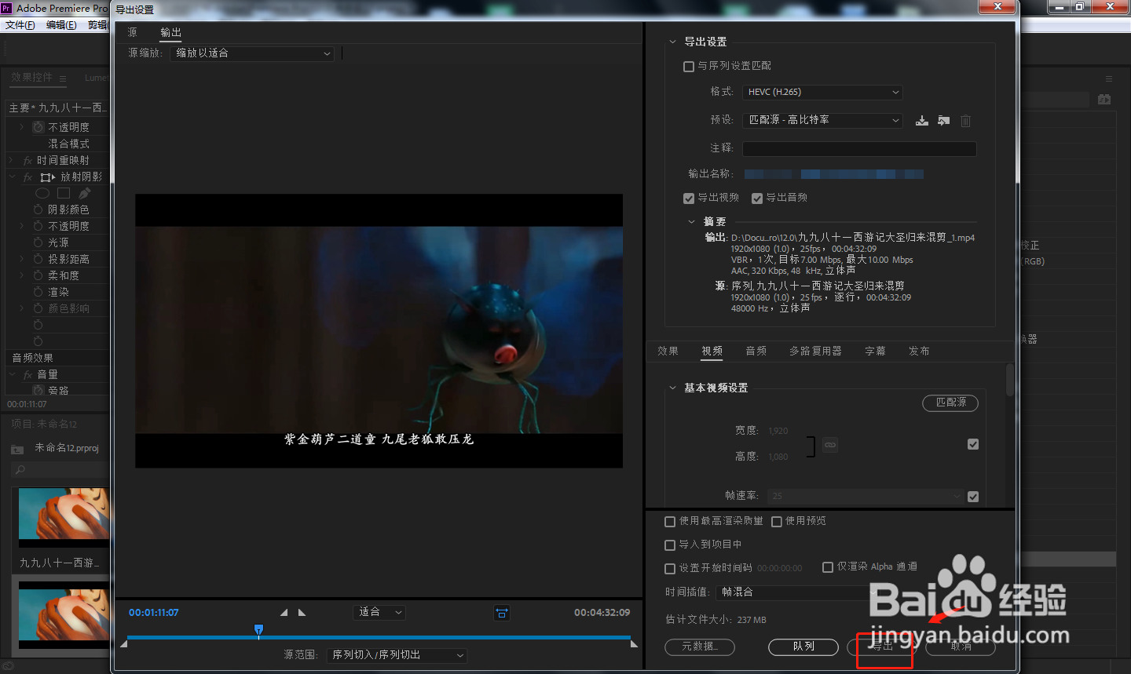Viewport: 1131px width, 674px height.
Task: Check 仅渲染 Alpha 通道 checkbox
Action: tap(828, 567)
